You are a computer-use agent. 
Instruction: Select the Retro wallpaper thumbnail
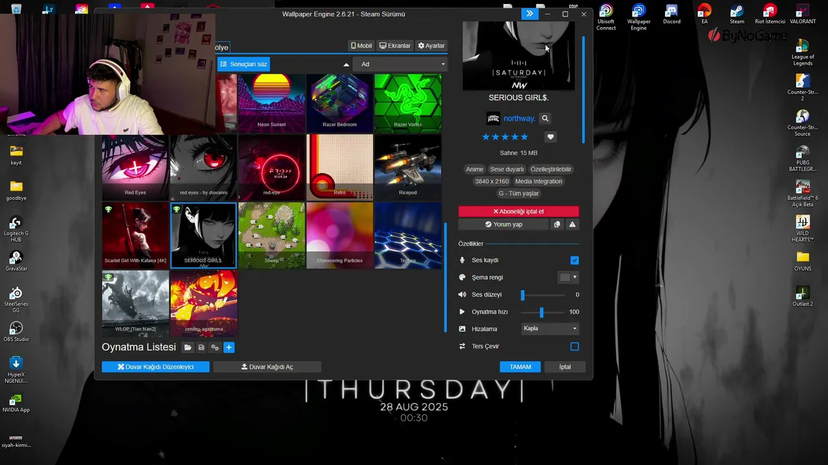[x=340, y=167]
